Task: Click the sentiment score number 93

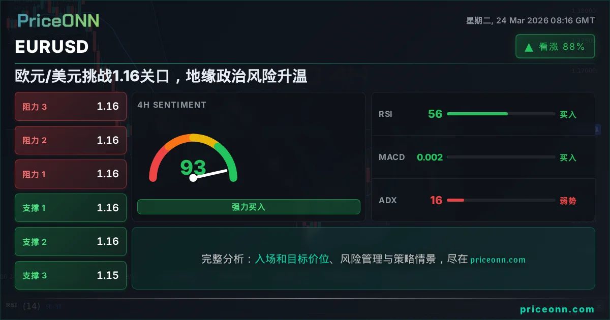Action: 193,167
